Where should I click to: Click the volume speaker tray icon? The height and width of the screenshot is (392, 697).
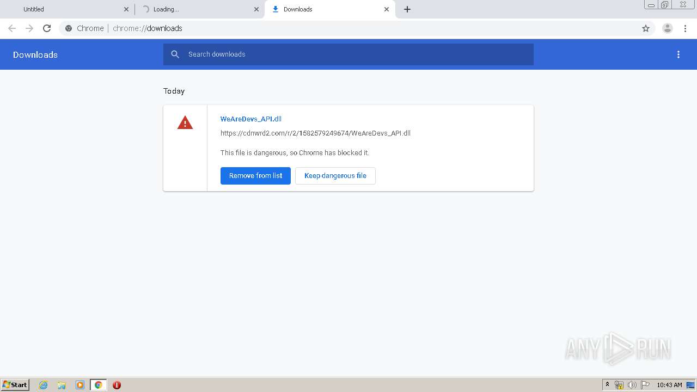(x=632, y=385)
